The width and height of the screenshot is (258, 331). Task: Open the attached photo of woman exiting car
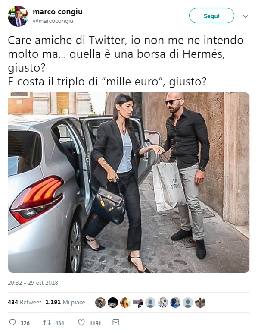[x=129, y=183]
